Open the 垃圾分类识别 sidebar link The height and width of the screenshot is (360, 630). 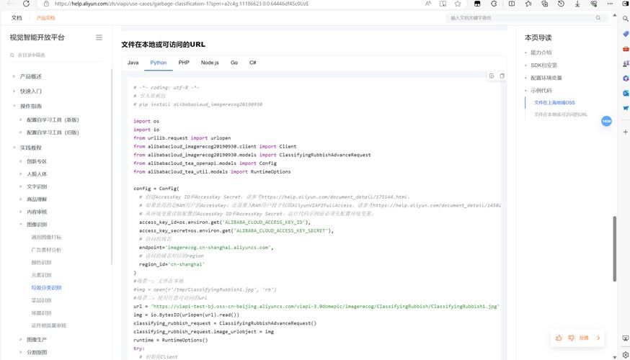point(45,287)
